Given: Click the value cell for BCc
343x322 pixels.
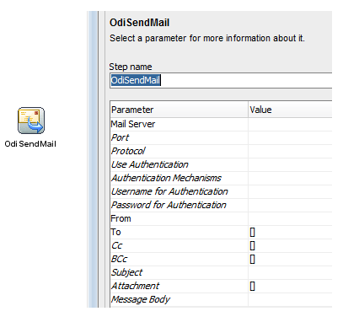Looking at the screenshot, I should (x=290, y=259).
